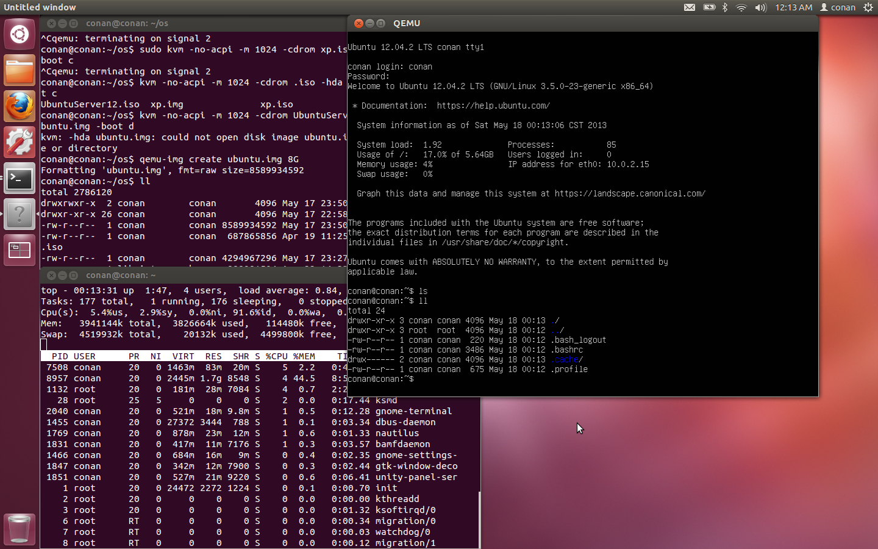Viewport: 878px width, 549px height.
Task: Click the 'total 2786120' line in terminal
Action: pyautogui.click(x=76, y=192)
